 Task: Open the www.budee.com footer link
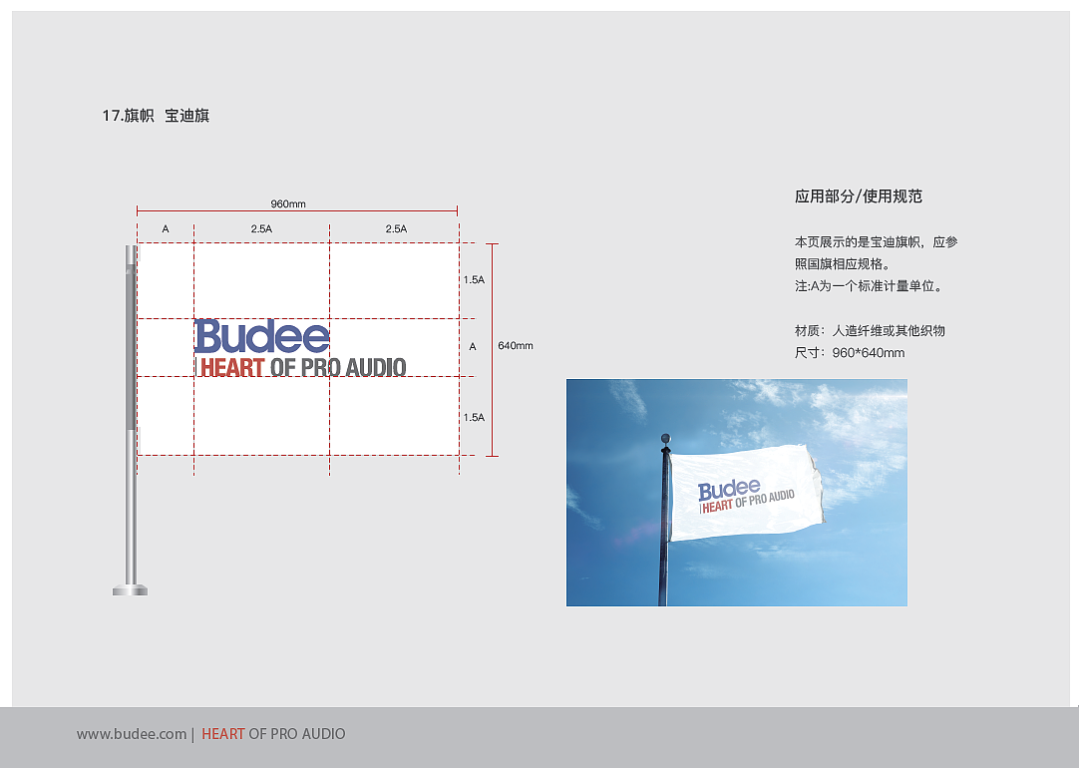[x=132, y=734]
